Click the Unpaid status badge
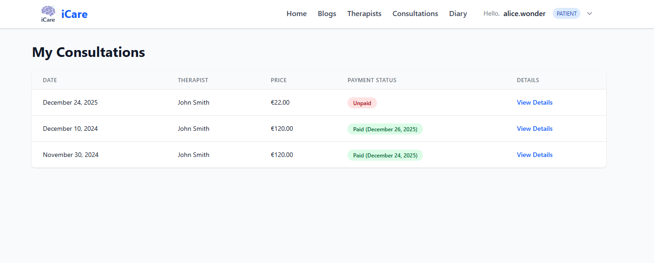The width and height of the screenshot is (654, 263). click(x=362, y=103)
